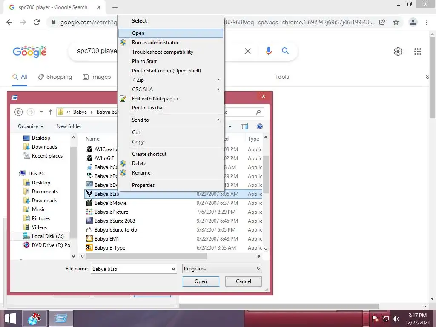Open Chrome profile avatar
This screenshot has height=327, width=436.
point(413,22)
